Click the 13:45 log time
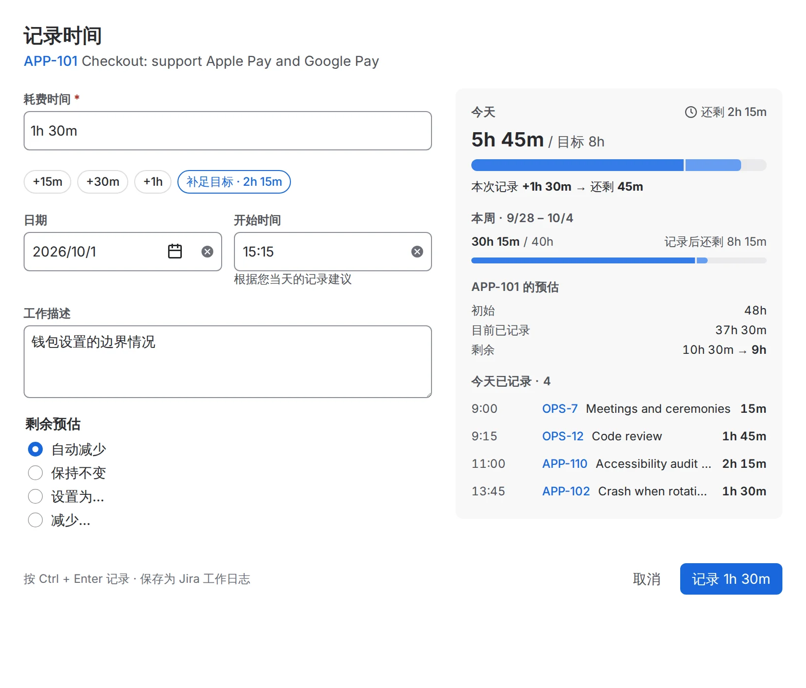This screenshot has width=806, height=688. point(488,491)
